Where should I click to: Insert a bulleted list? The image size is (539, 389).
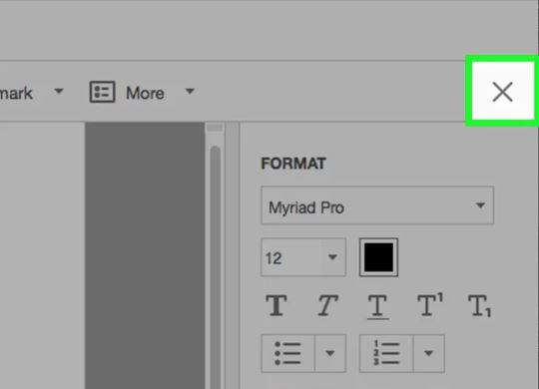point(287,353)
